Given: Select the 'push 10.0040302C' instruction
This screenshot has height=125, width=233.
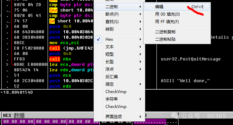Looking at the screenshot, I should (71, 81).
